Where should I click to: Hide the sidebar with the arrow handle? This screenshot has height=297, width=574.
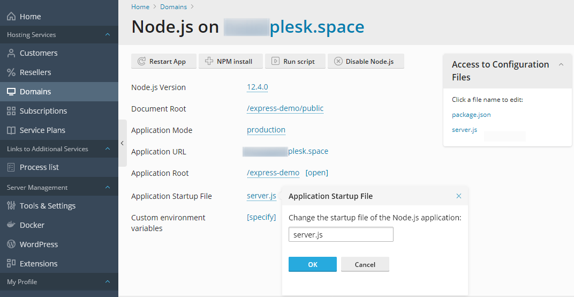pos(123,143)
